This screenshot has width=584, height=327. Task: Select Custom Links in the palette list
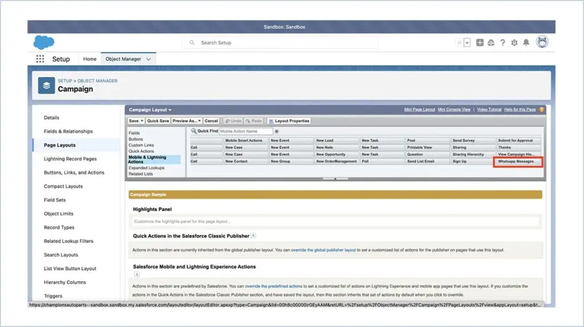(x=141, y=145)
